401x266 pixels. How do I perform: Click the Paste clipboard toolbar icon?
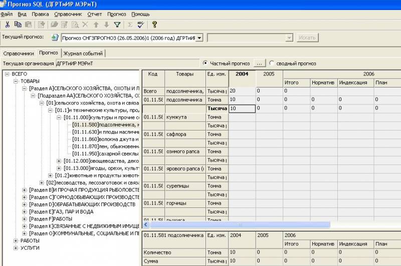[29, 24]
